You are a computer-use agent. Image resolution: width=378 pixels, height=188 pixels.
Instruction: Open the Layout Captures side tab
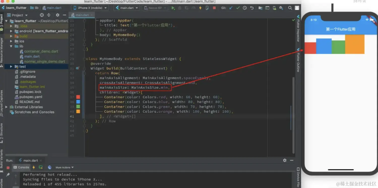[2, 103]
